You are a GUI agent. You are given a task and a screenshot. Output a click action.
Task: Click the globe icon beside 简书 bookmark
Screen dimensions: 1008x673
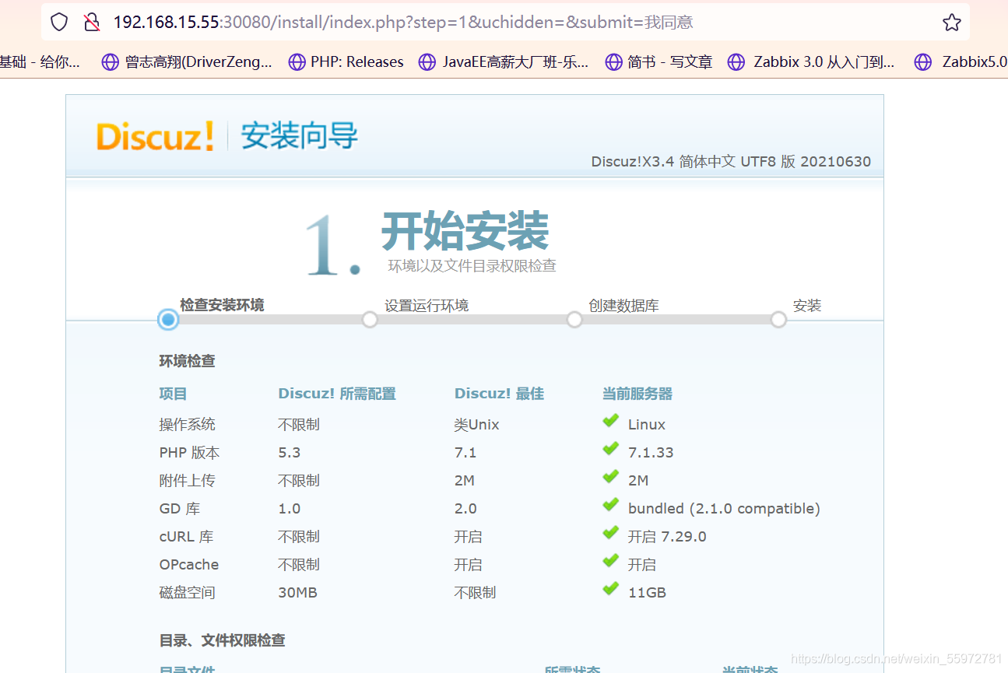tap(614, 62)
